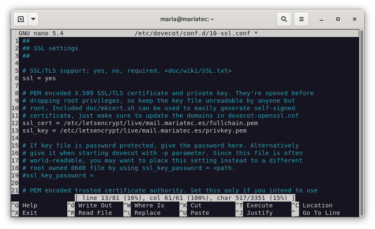Open the hamburger menu
Screen dimensions: 375x229
[x=302, y=19]
